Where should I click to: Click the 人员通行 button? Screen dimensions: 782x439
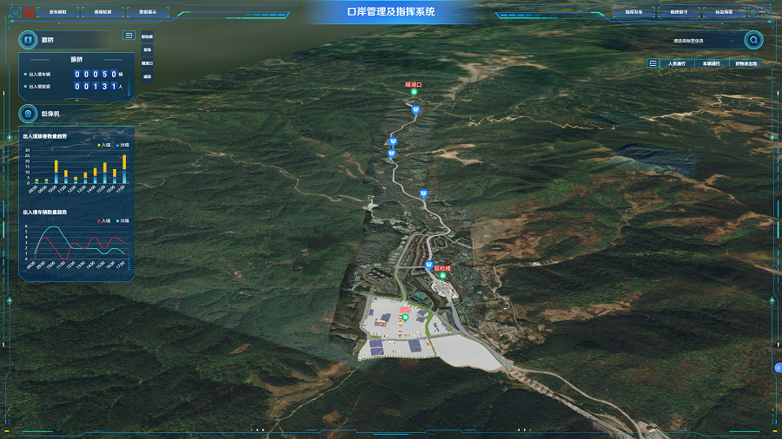[x=677, y=63]
